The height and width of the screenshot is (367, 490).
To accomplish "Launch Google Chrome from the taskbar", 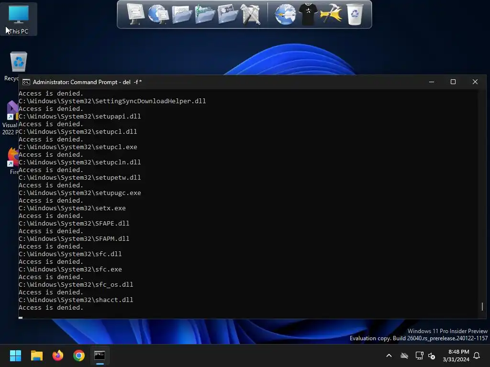I will tap(79, 356).
